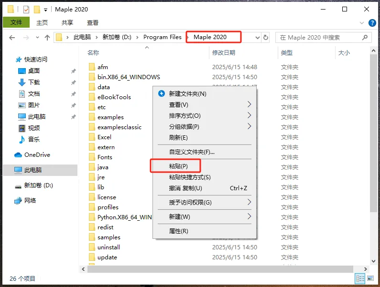Expand breadcrumb chevron after 新加卷 (D:)
Screen dimensions: 380x287
click(x=137, y=37)
